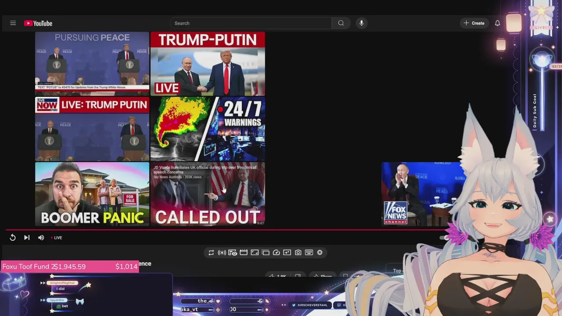Click Sky News Australia channel text

click(x=167, y=177)
